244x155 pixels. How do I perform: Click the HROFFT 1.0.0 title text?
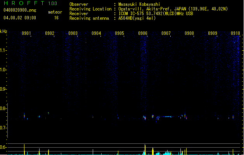pyautogui.click(x=31, y=3)
